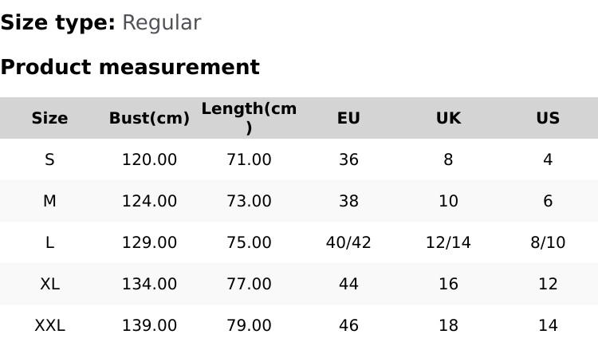Click the UK column header

pos(448,118)
